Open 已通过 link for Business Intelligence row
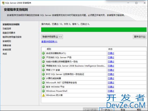The height and width of the screenshot is (111, 148). (111, 66)
